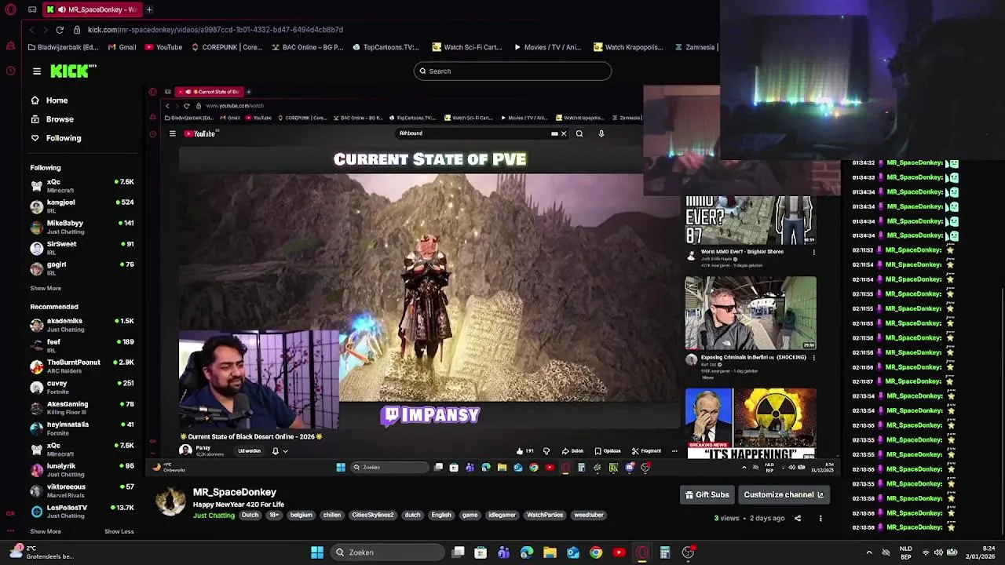Click the Worst MMO Ever thumbnail in video
Viewport: 1005px width, 565px height.
[x=751, y=221]
